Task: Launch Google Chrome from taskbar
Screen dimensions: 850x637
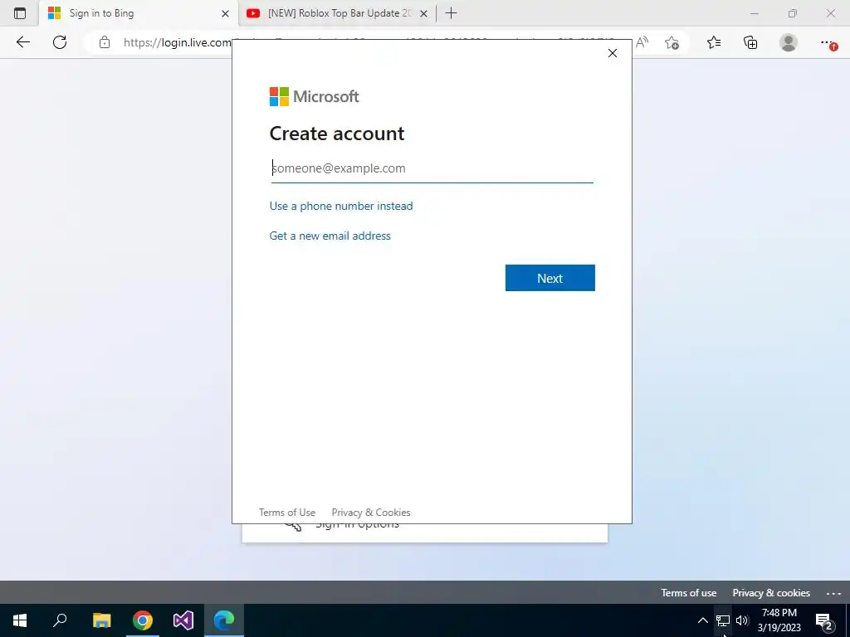Action: 143,620
